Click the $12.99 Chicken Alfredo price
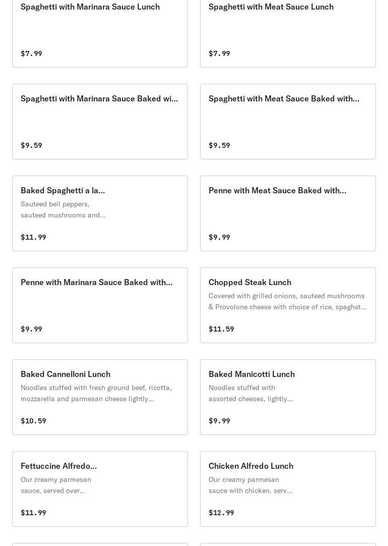Screen dimensions: 388x546 [221, 513]
